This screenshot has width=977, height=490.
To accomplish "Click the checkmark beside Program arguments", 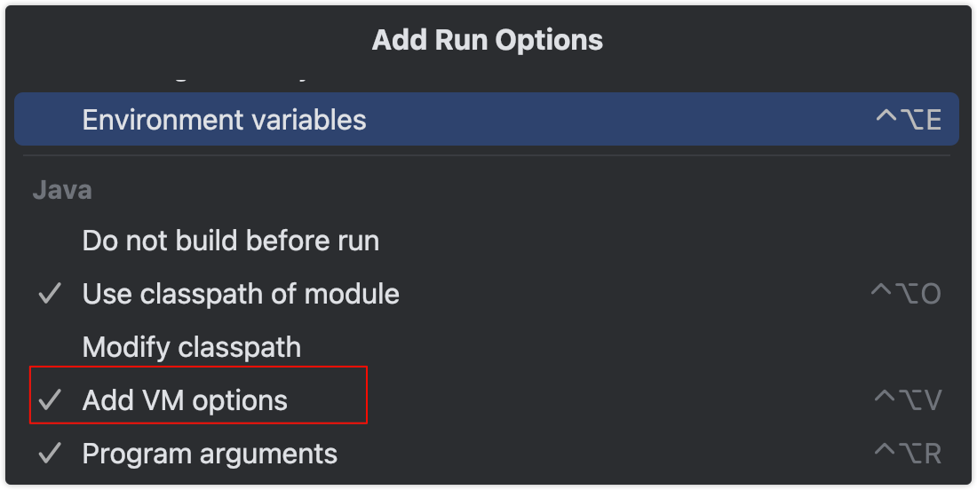I will (50, 454).
